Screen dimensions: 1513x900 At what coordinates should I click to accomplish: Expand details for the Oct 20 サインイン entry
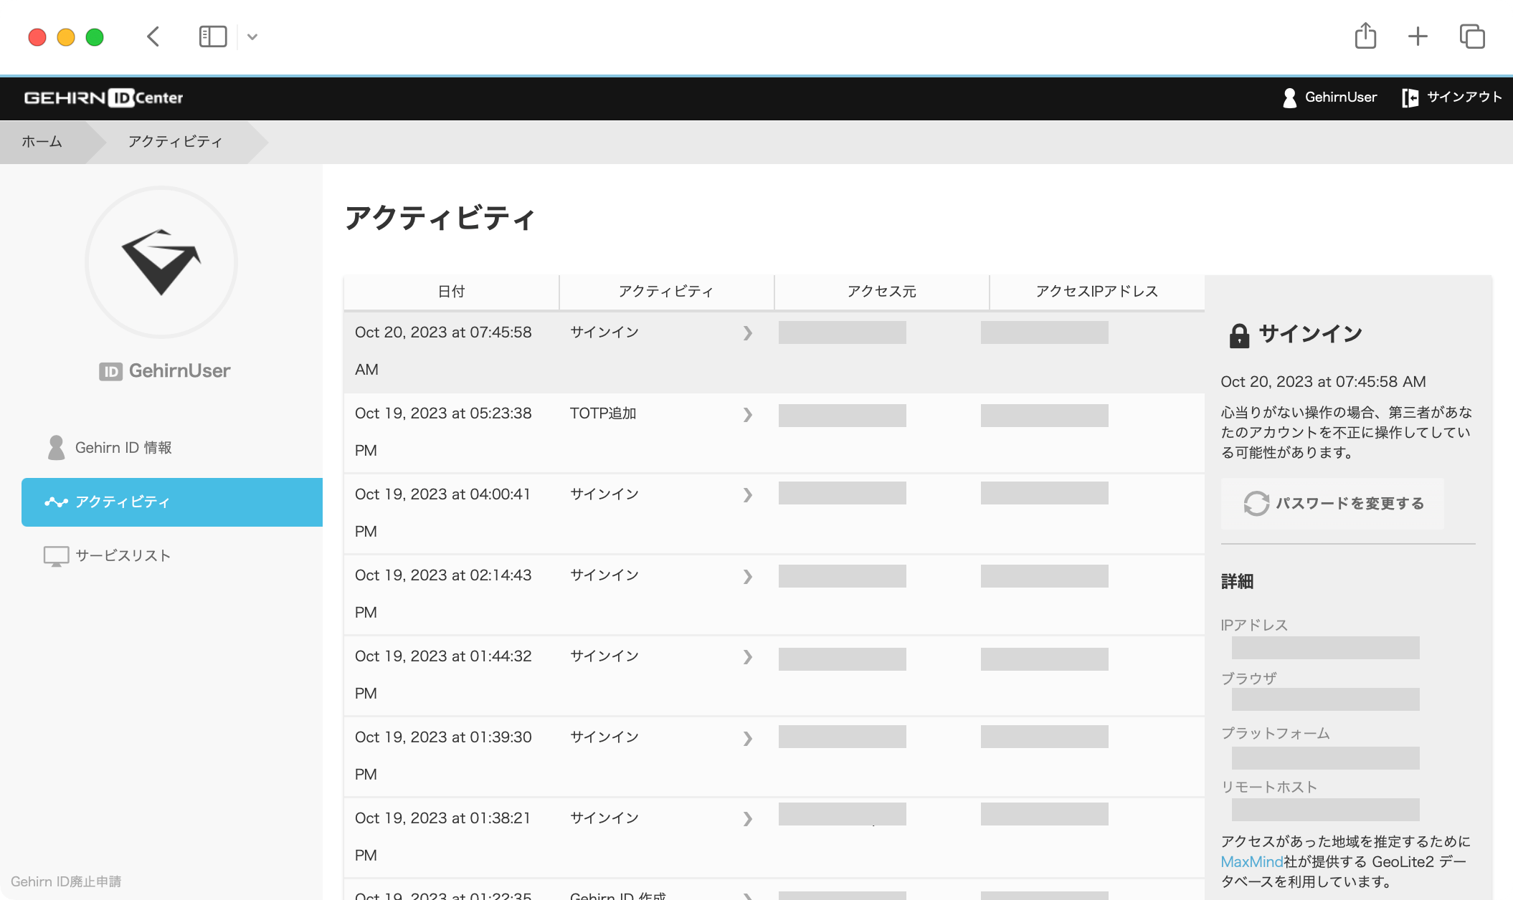tap(748, 333)
